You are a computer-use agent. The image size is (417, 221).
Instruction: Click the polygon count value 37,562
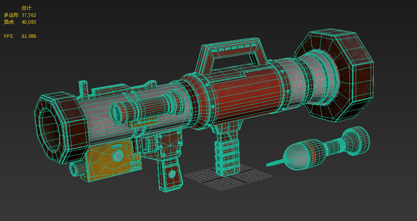pos(29,15)
